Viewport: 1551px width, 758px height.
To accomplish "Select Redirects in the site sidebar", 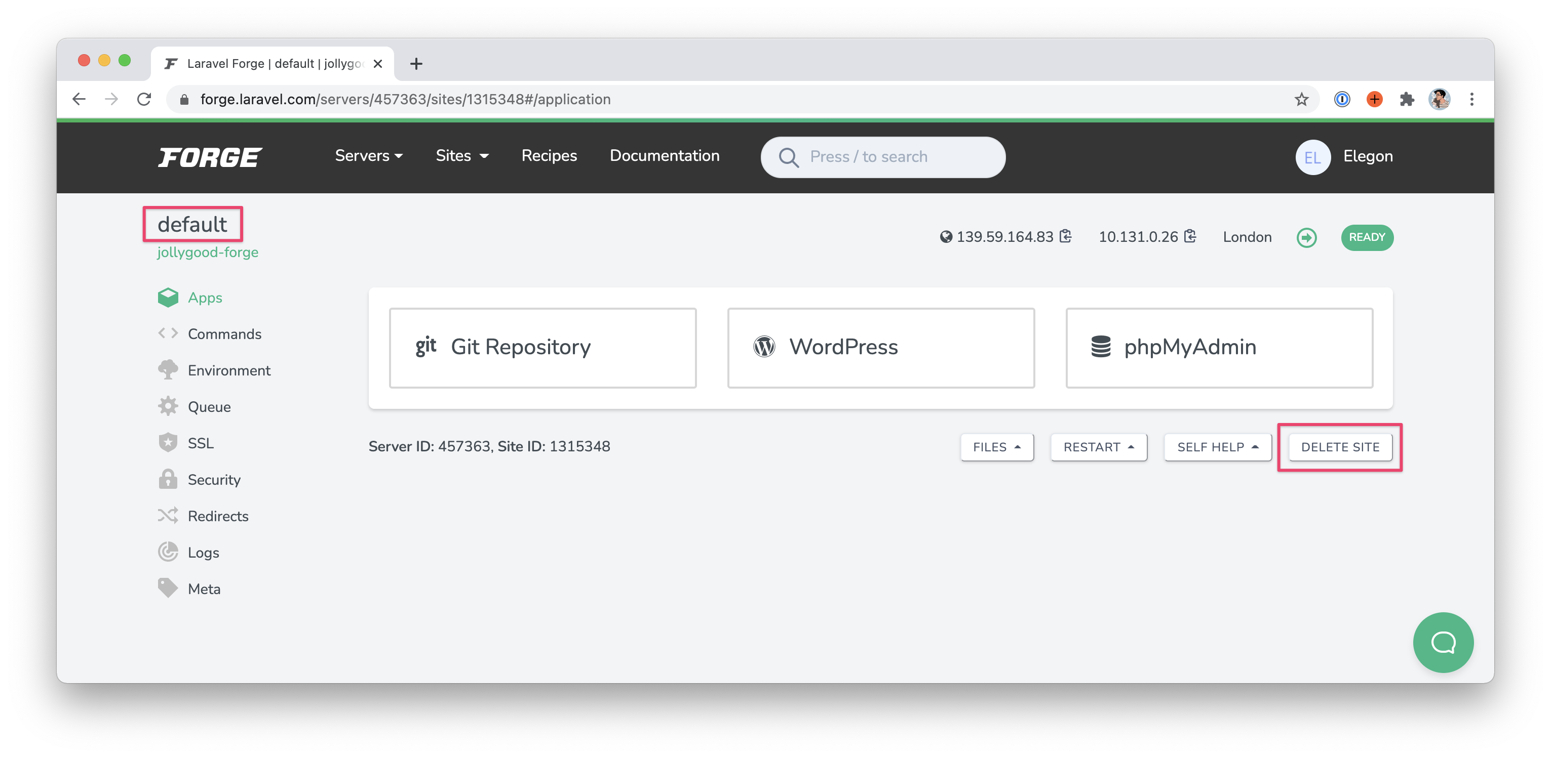I will tap(218, 516).
